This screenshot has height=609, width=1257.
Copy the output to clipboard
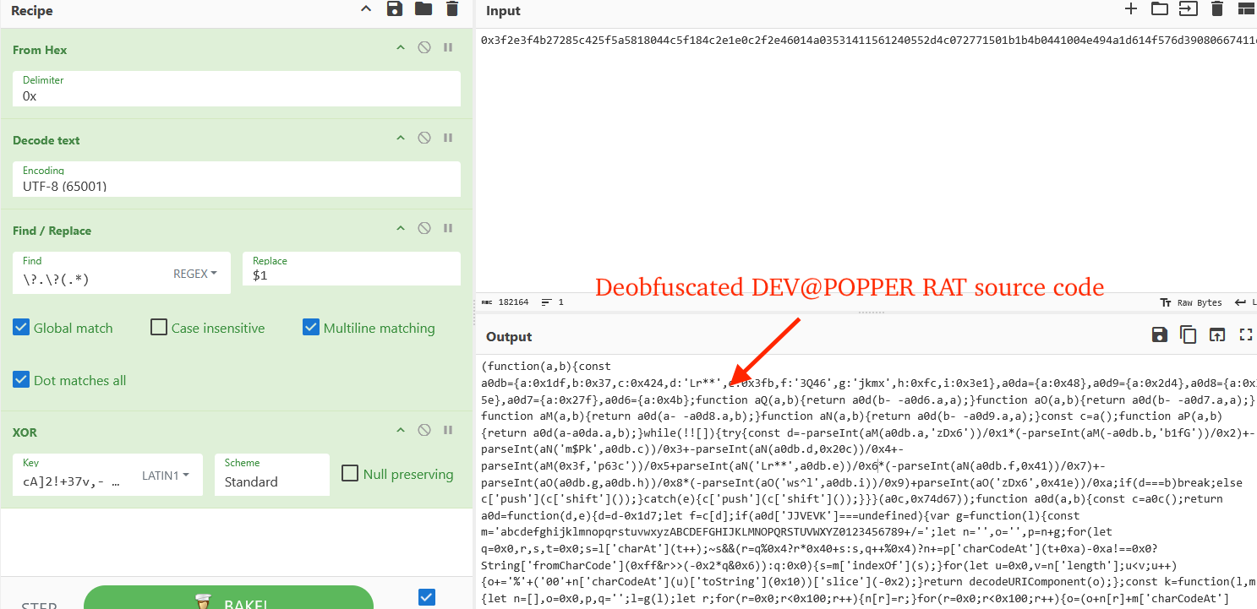coord(1189,334)
